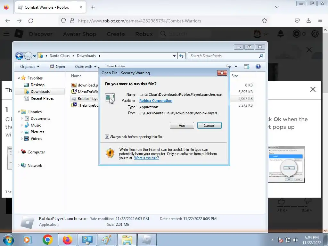Go back a page in Firefox
The height and width of the screenshot is (246, 328).
pos(8,21)
